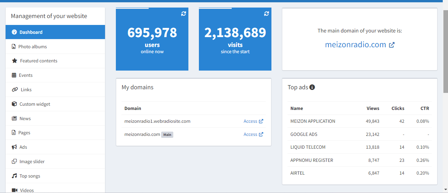Viewport: 448px width, 193px height.
Task: Click the Events calendar icon
Action: click(x=14, y=75)
